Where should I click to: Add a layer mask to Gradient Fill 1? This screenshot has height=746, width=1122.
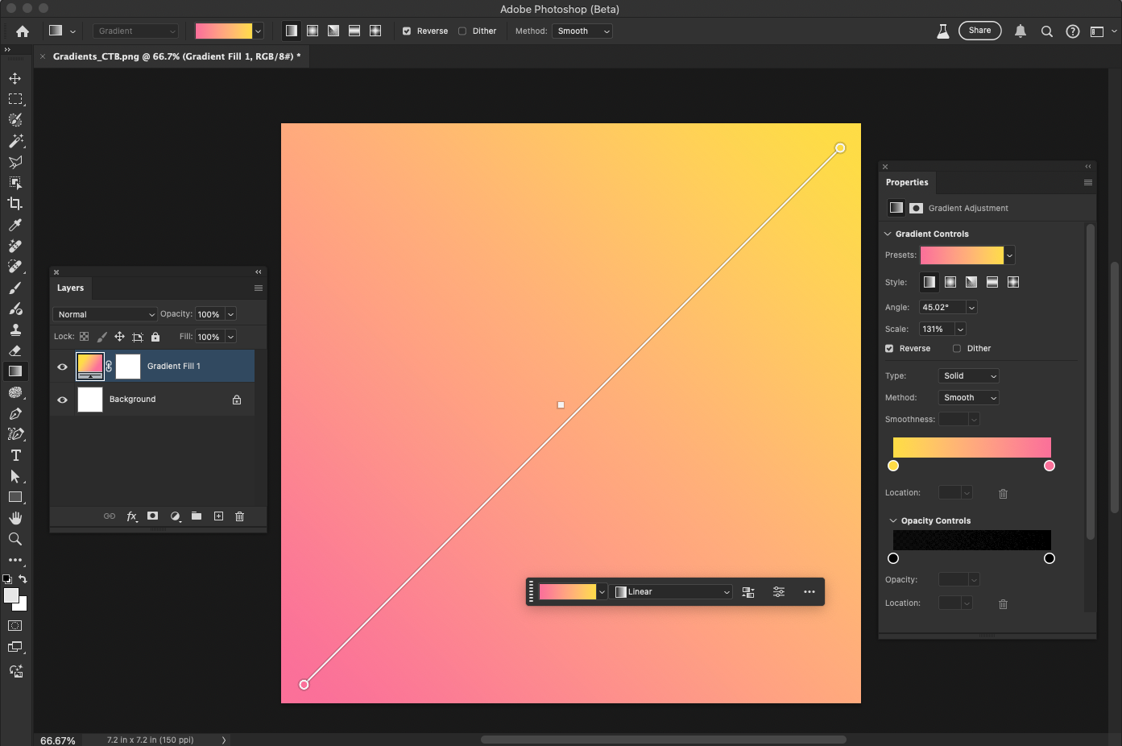[x=153, y=516]
